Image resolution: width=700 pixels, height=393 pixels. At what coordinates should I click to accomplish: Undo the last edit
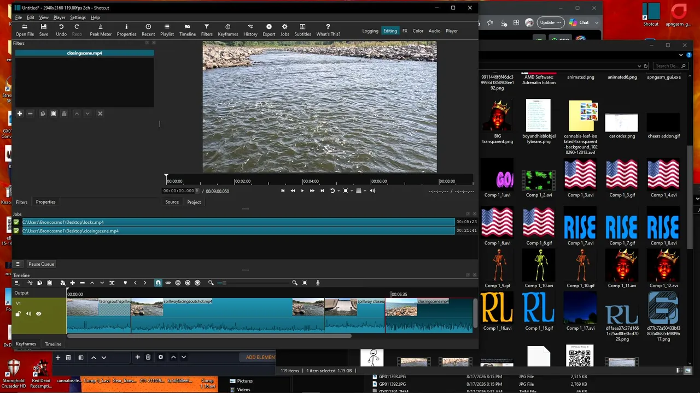(61, 30)
